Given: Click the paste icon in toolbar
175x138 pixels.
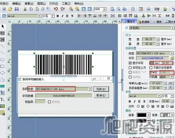Looking at the screenshot, I should pos(37,9).
